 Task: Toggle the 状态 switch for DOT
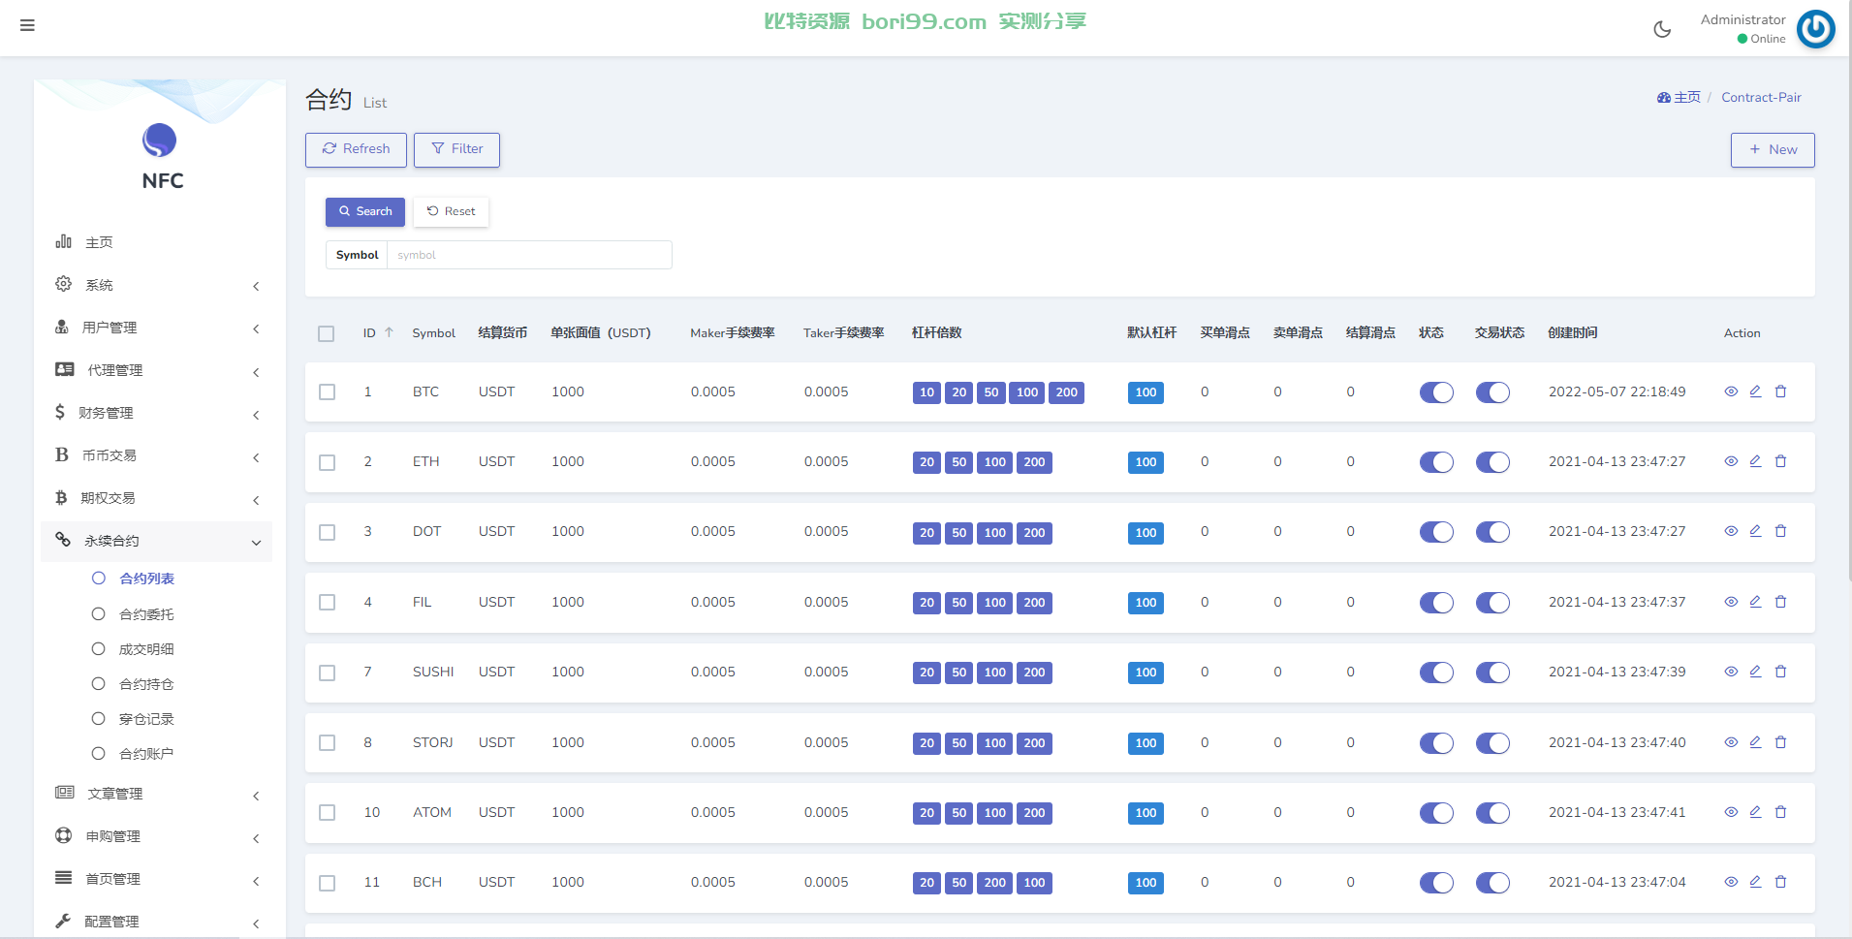pyautogui.click(x=1436, y=532)
